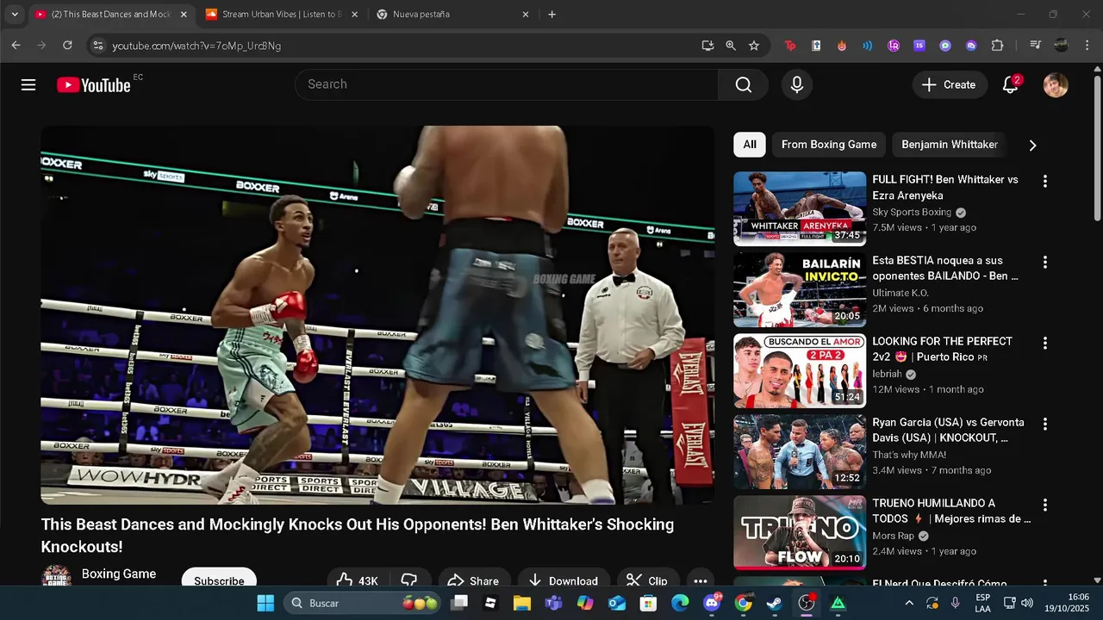Download the video

click(564, 580)
